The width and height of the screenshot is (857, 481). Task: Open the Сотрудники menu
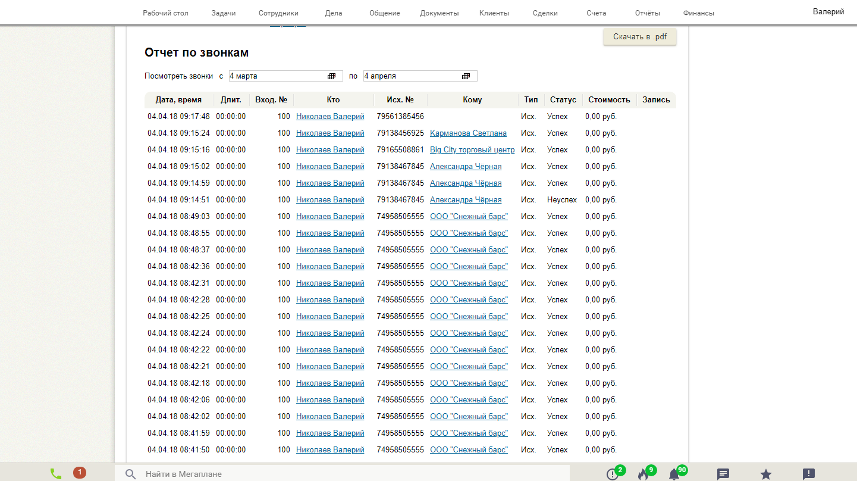click(x=278, y=13)
